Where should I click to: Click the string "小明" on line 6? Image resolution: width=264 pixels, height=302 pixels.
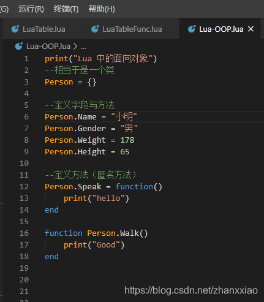click(x=124, y=117)
